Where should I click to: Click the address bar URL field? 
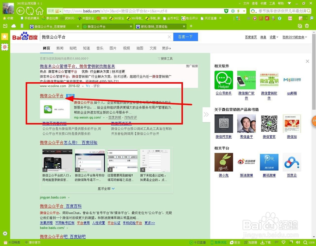(143, 11)
